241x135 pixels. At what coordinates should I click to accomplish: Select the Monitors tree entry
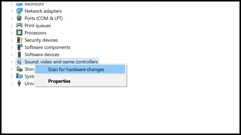click(34, 4)
